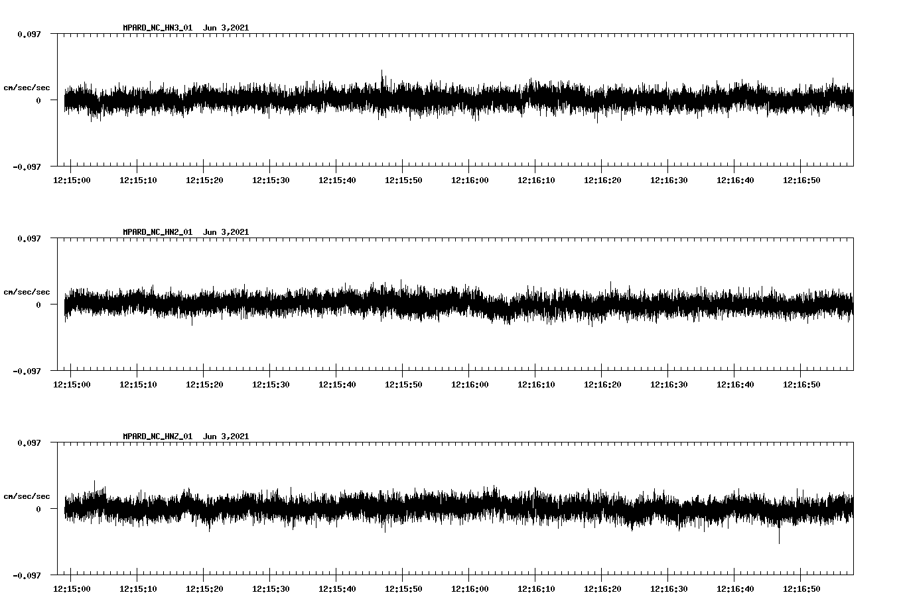Click 12:16:10 time label under HNZ plot
Screen dimensions: 901x613
pyautogui.click(x=536, y=589)
